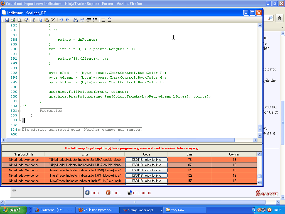Switch to Firefox 'Could not import' taskbar button

point(97,210)
